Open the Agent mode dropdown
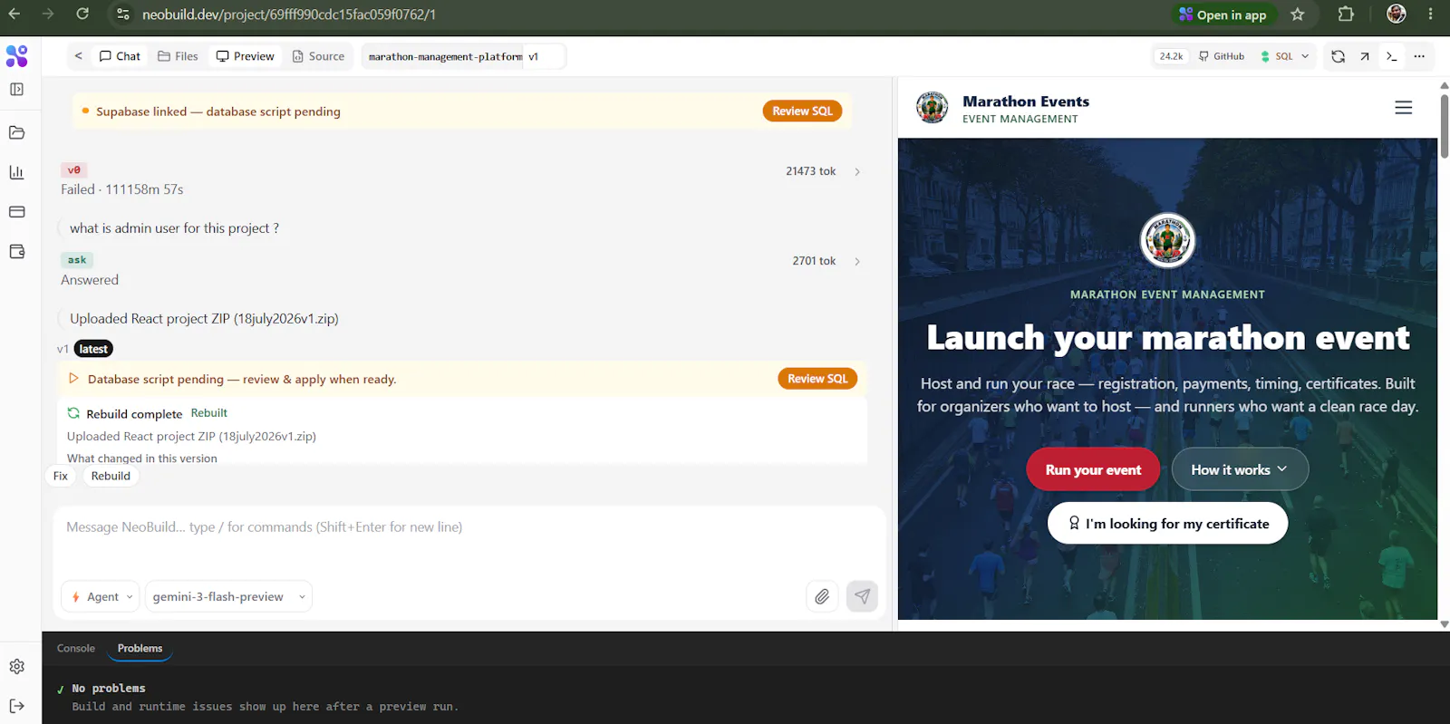 click(x=101, y=596)
